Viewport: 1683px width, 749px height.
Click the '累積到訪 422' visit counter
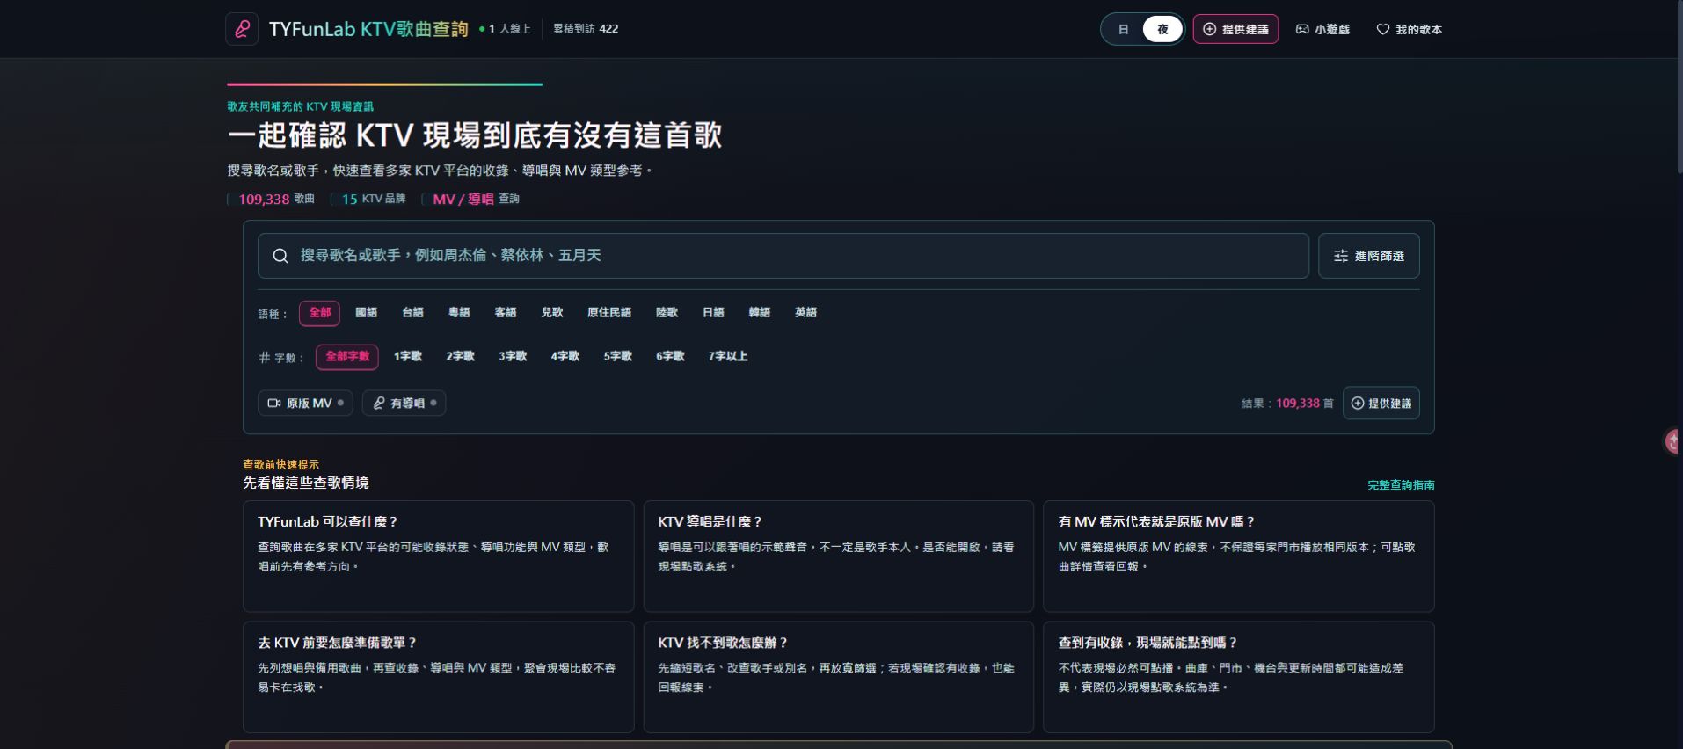pos(586,29)
